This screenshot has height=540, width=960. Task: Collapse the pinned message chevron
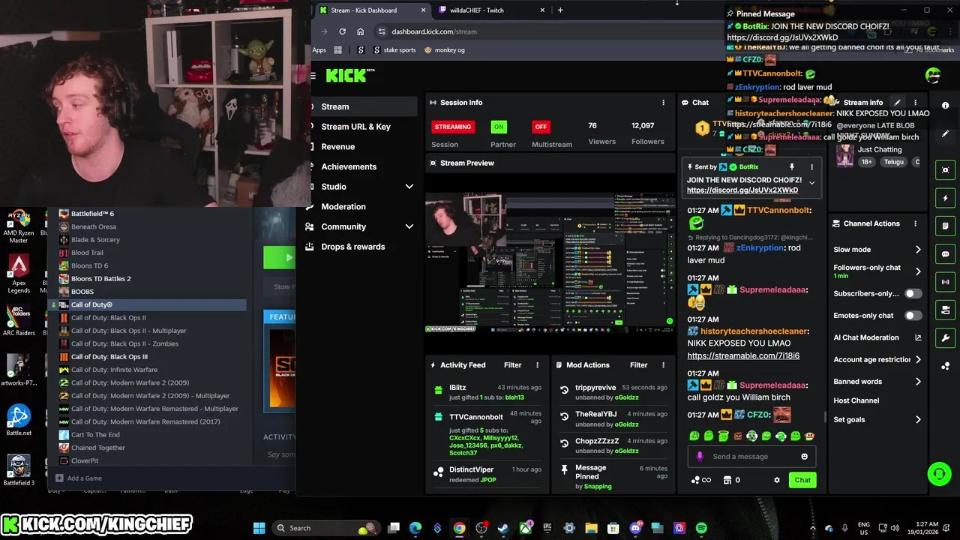tap(811, 182)
